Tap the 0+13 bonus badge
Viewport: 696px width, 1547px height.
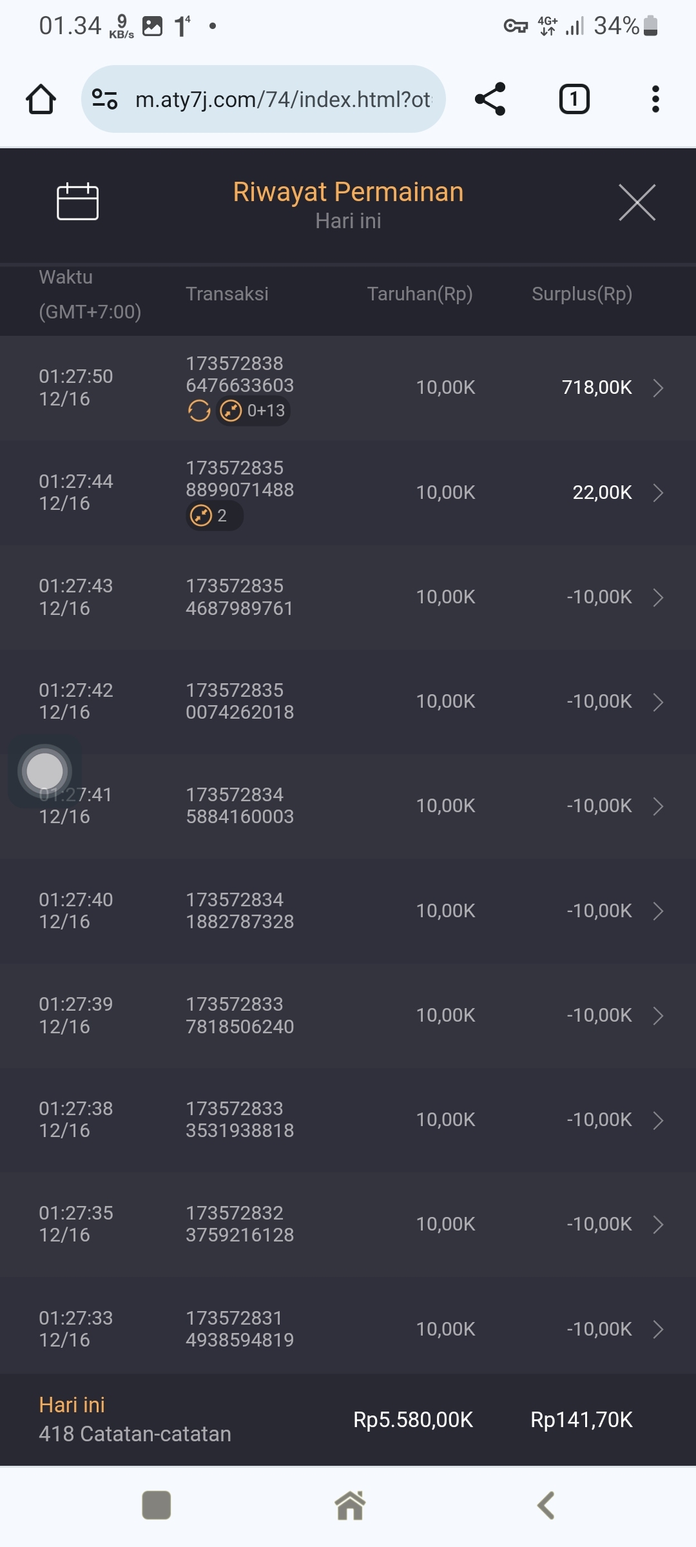click(254, 411)
